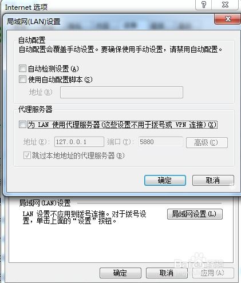Close the Internet 选项 window

click(x=225, y=5)
